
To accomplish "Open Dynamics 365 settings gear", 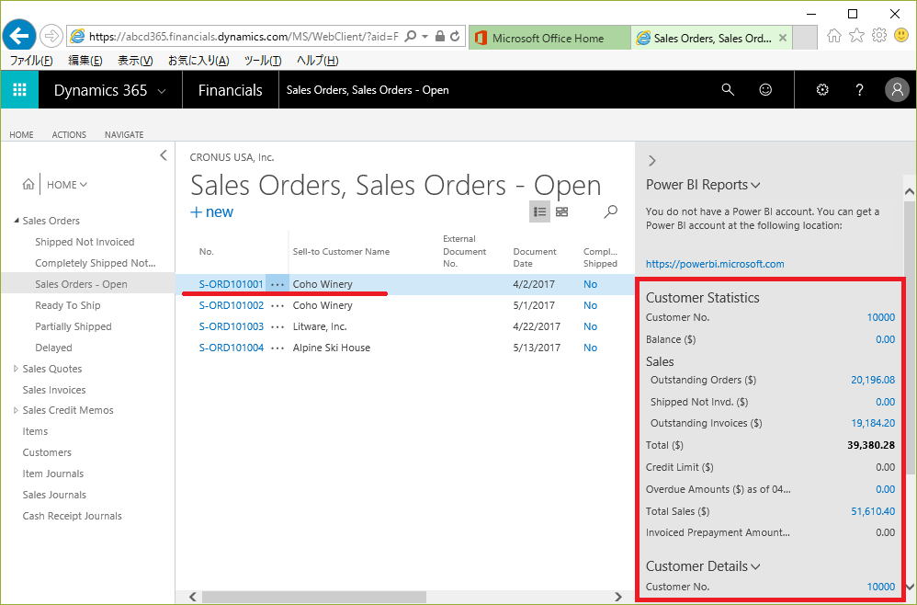I will point(822,89).
